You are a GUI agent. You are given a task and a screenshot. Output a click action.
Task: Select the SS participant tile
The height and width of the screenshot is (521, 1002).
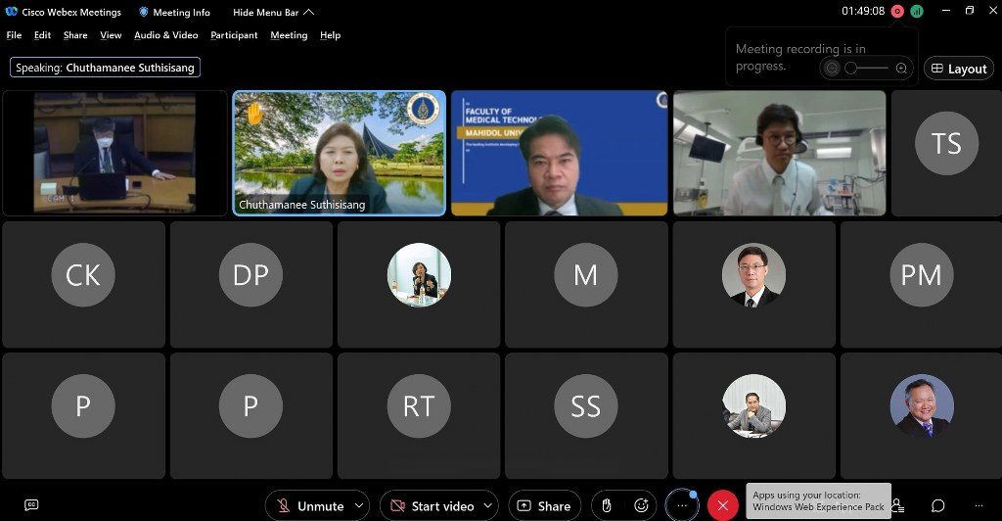[586, 415]
